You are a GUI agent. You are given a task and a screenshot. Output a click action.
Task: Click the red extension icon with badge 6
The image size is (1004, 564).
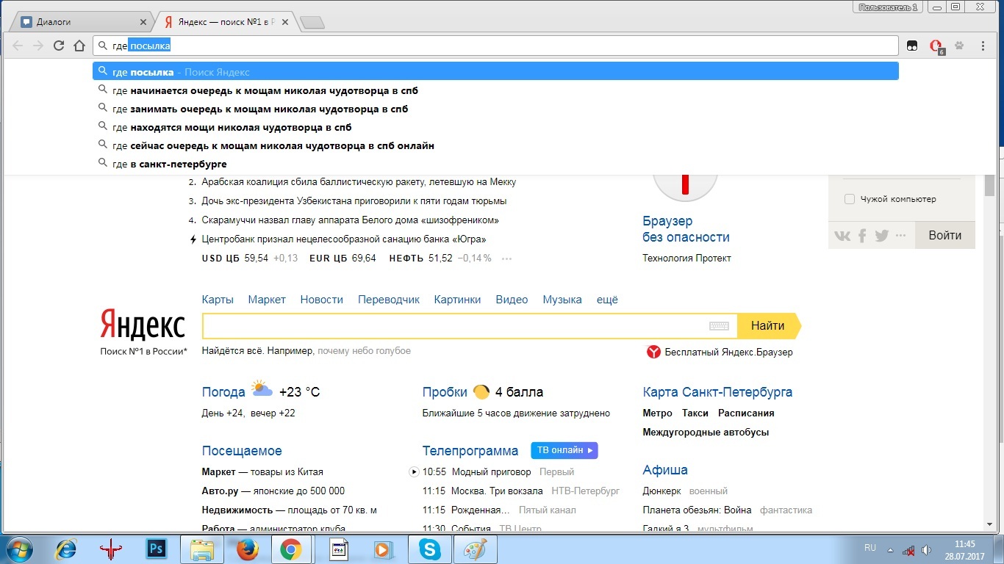pos(936,46)
